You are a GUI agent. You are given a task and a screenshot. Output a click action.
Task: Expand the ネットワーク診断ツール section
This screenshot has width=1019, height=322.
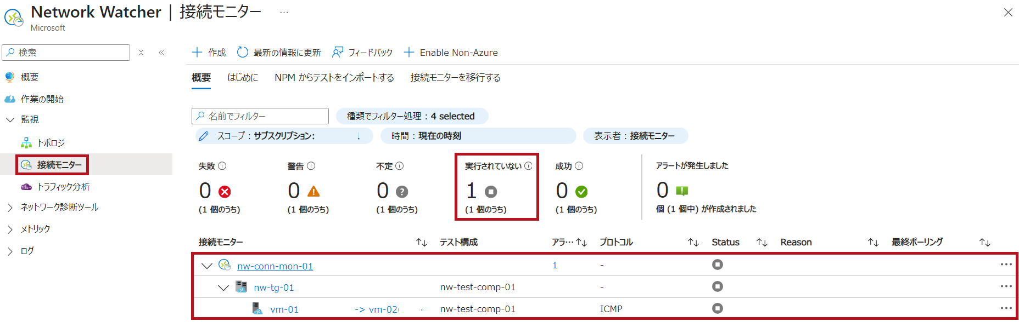(10, 208)
